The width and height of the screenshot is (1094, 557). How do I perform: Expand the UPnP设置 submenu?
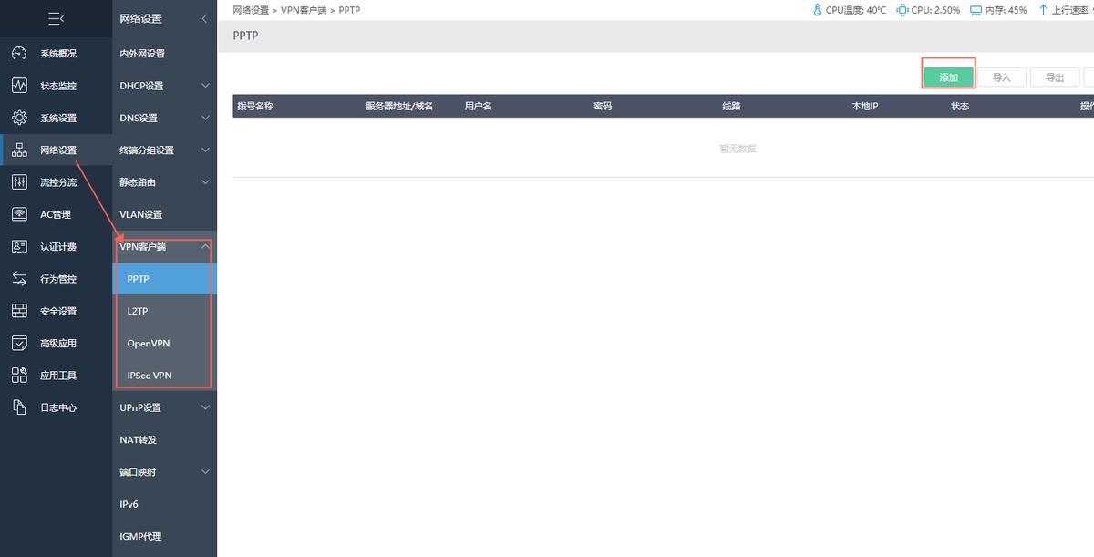[205, 407]
